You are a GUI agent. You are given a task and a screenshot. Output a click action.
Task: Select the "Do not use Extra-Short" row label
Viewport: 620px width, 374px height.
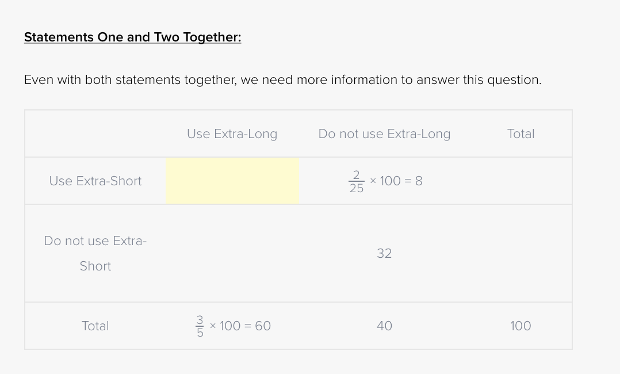(95, 253)
